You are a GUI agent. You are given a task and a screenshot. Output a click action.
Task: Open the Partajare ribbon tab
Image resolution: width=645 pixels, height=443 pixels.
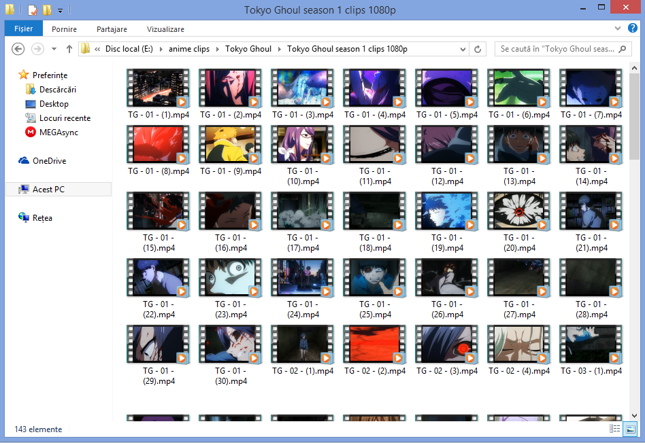tap(112, 29)
